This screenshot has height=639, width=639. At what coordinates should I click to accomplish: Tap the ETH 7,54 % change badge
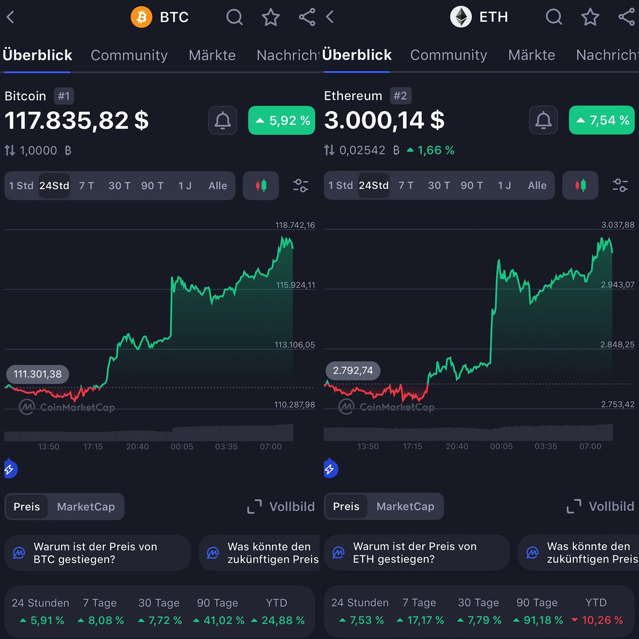602,120
